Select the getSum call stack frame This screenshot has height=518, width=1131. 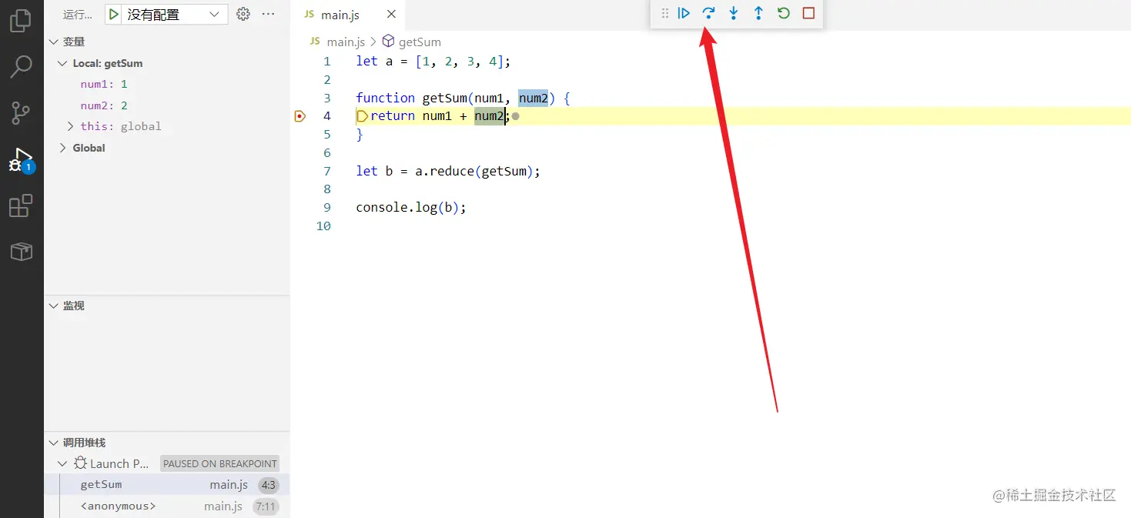point(167,484)
